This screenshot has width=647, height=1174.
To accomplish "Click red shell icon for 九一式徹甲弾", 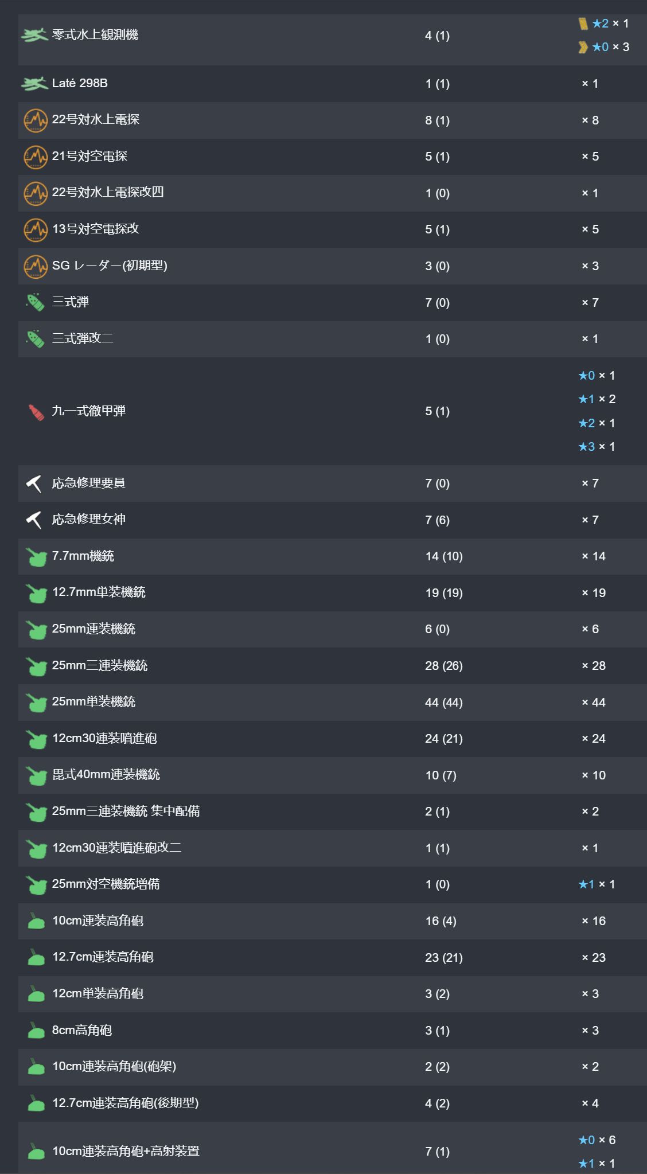I will point(36,412).
